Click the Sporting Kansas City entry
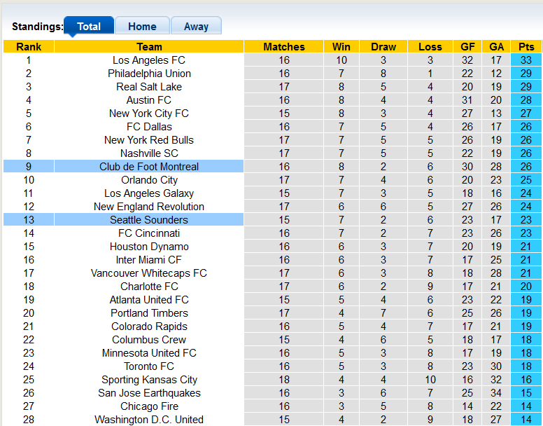Viewport: 543px width, 426px height. 149,380
